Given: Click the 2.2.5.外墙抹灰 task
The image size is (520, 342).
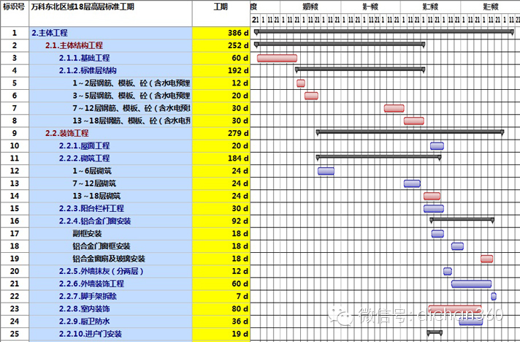Looking at the screenshot, I should click(101, 271).
